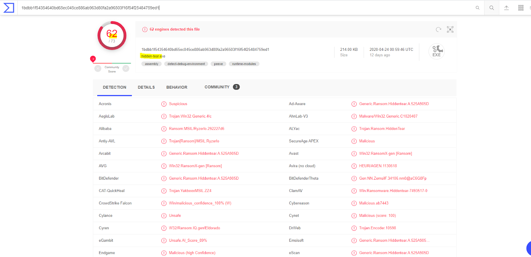Click the EXE file type icon
The width and height of the screenshot is (531, 257).
pos(436,51)
